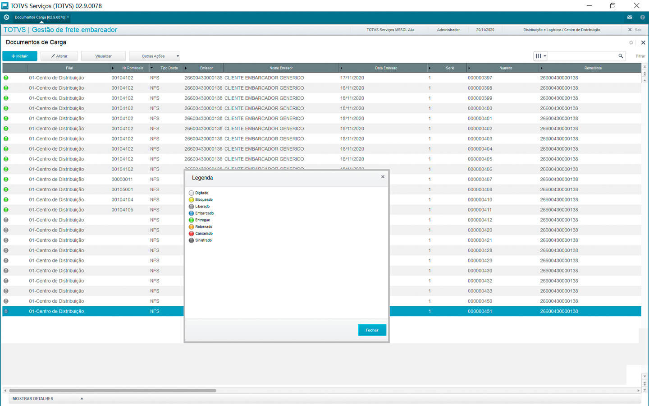Click the Alterar button with the pencil
The height and width of the screenshot is (406, 649).
[x=59, y=56]
